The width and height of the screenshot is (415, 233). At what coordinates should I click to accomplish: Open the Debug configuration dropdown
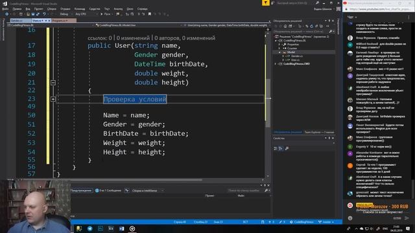coord(65,14)
